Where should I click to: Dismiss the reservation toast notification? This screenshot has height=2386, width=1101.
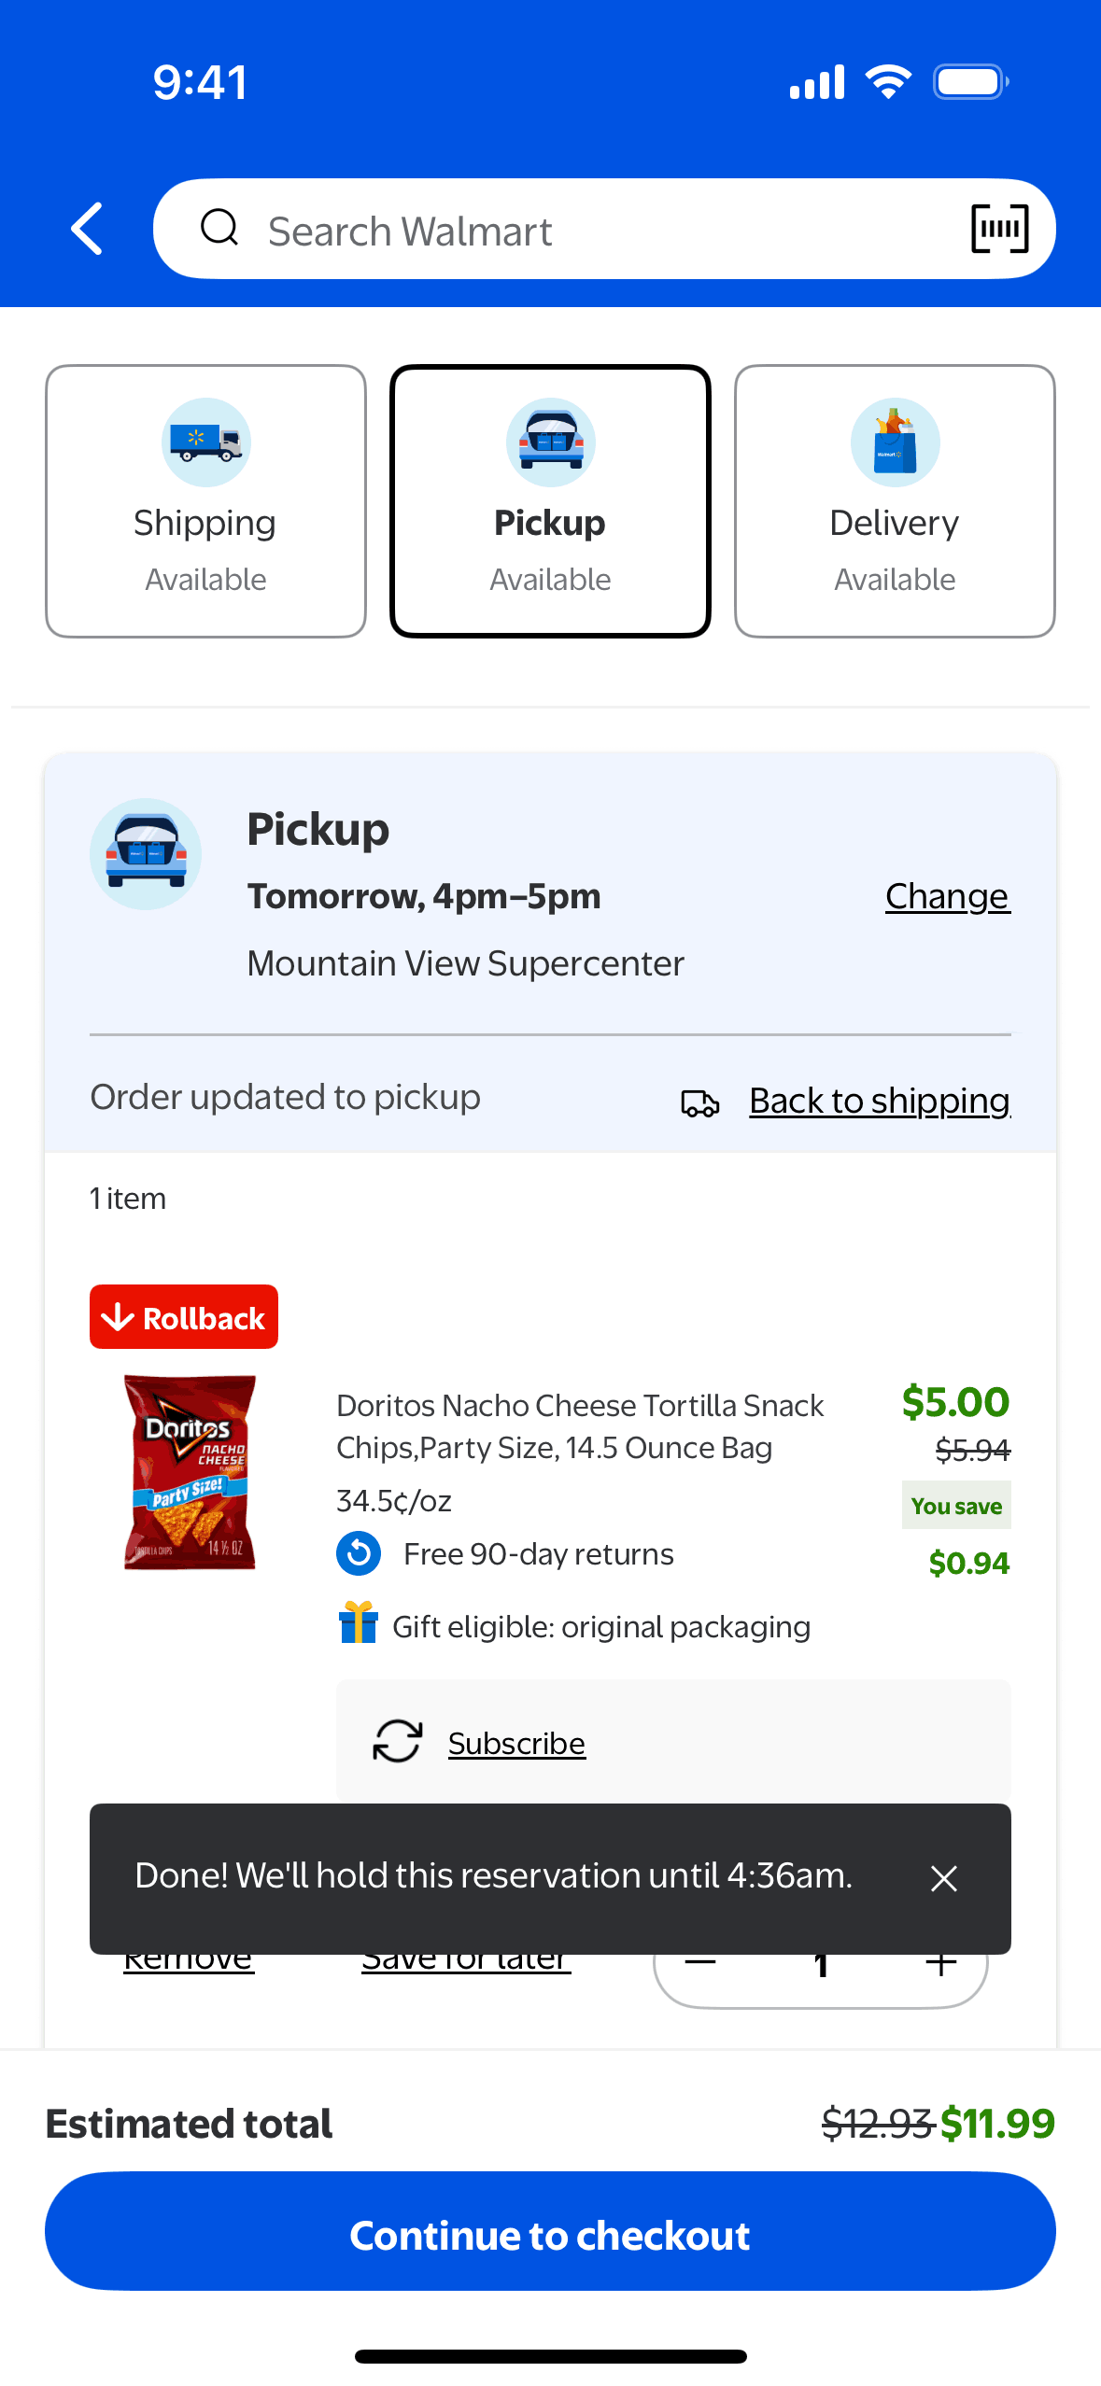[944, 1878]
